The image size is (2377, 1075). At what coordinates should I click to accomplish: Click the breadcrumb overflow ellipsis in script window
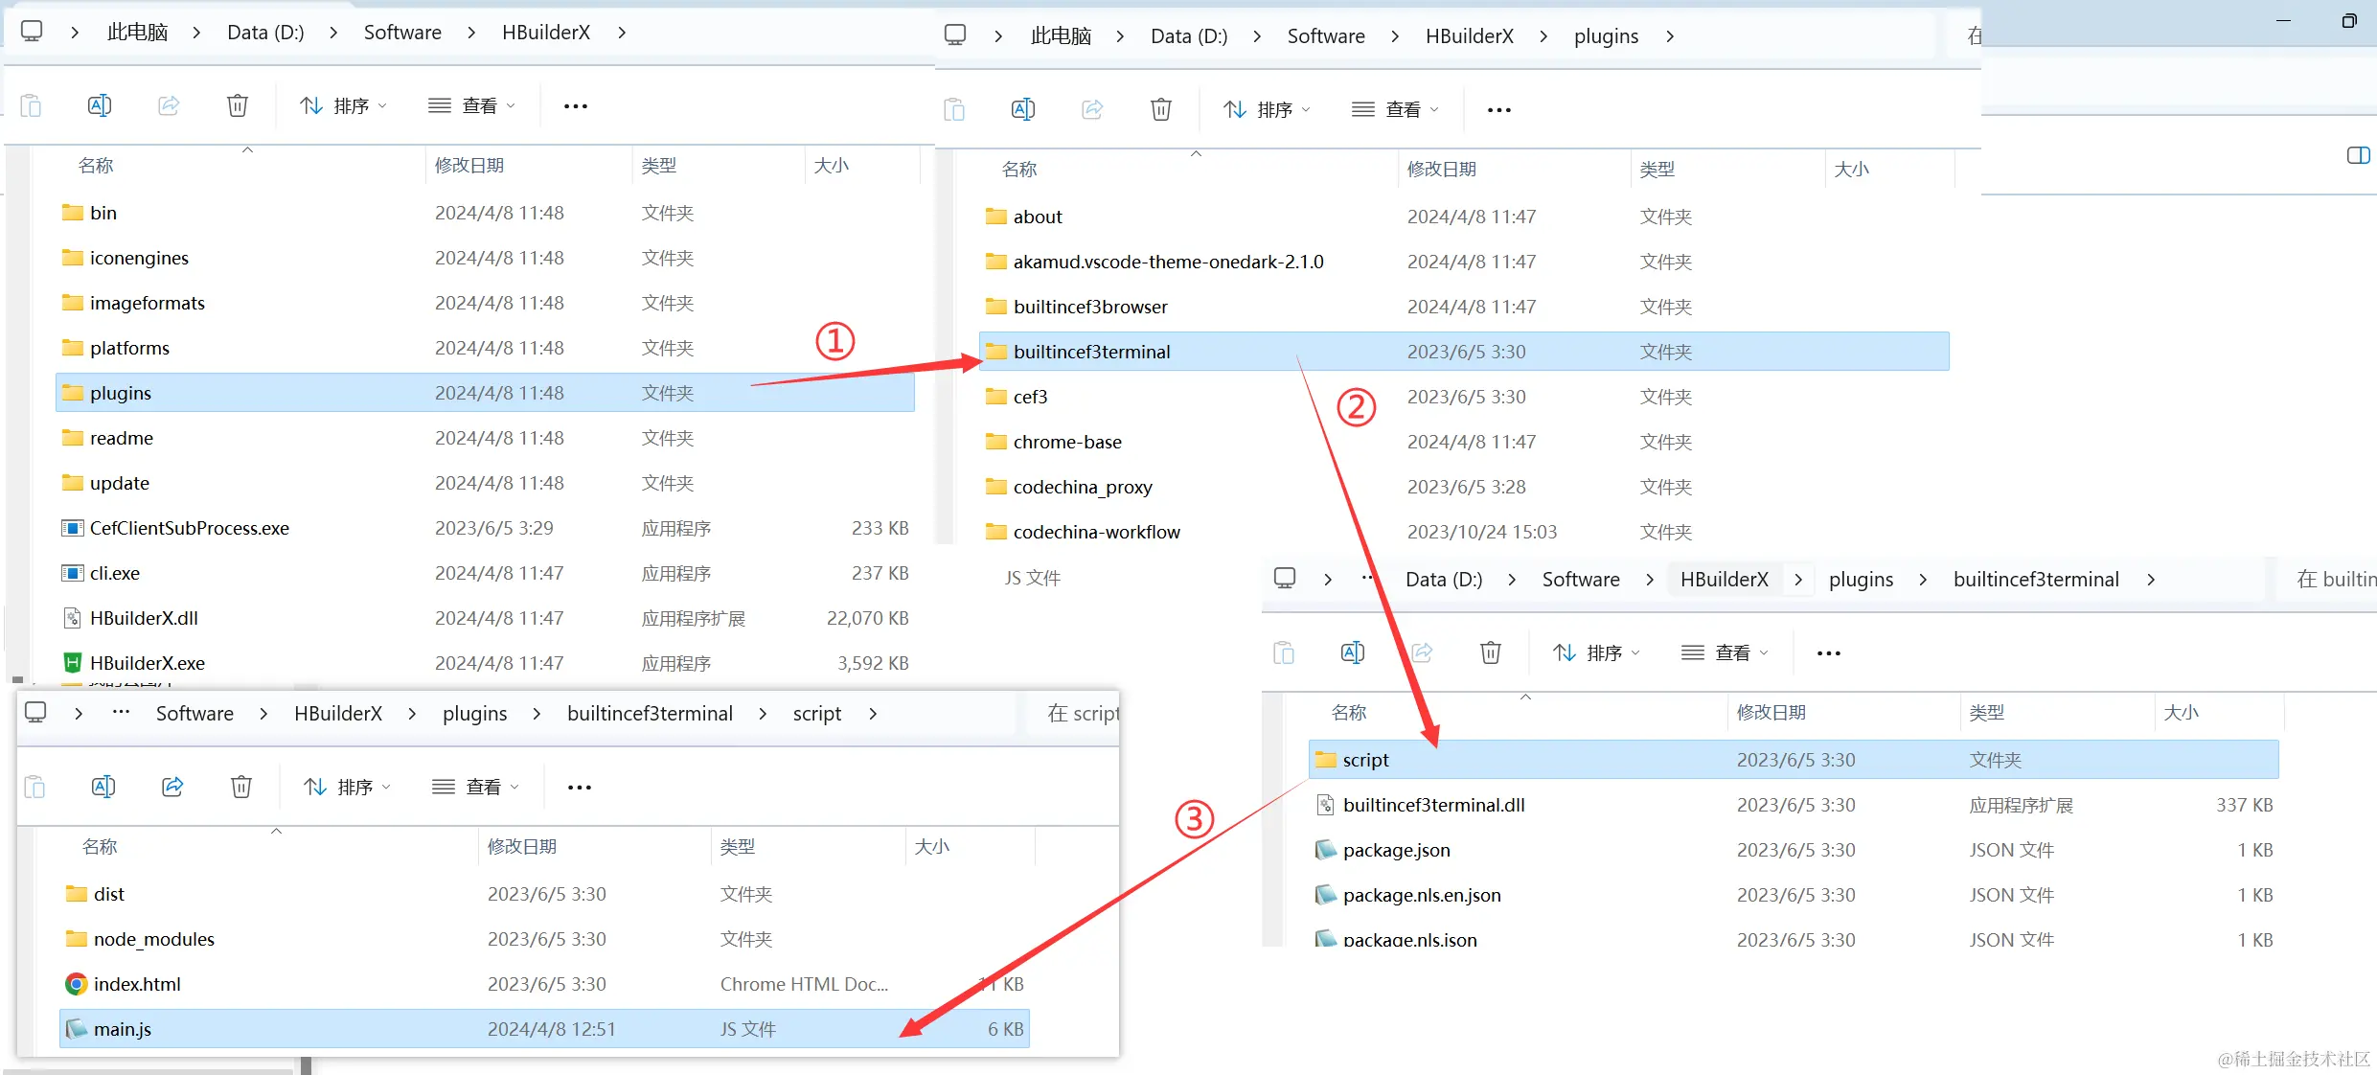click(x=121, y=712)
